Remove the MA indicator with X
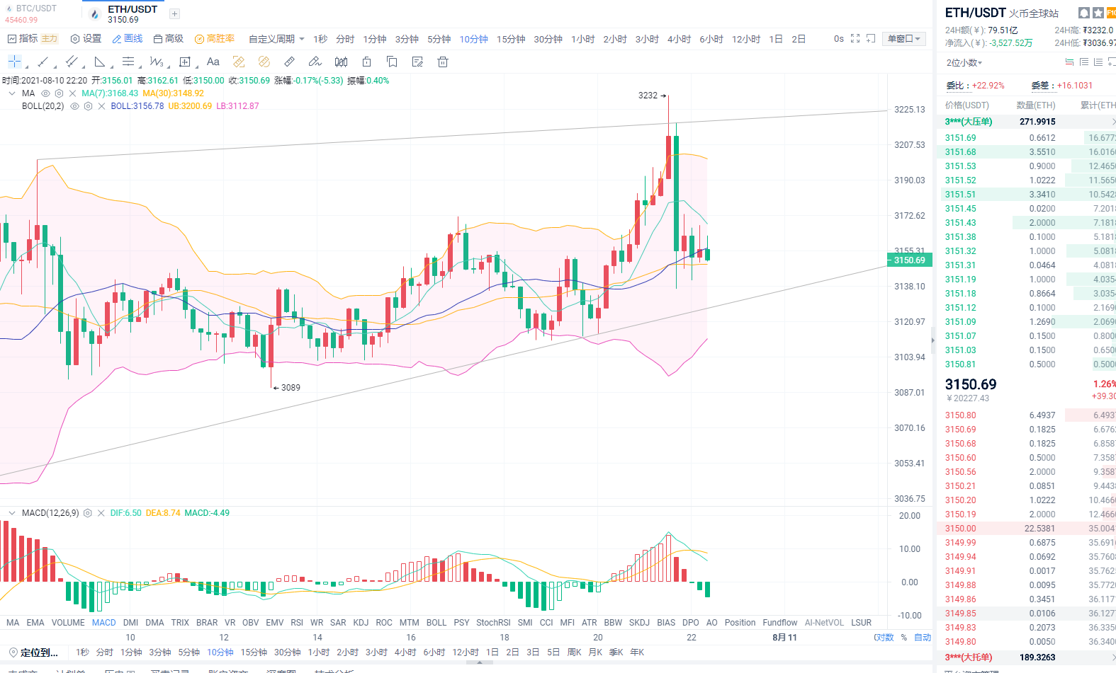The height and width of the screenshot is (673, 1116). pyautogui.click(x=72, y=93)
